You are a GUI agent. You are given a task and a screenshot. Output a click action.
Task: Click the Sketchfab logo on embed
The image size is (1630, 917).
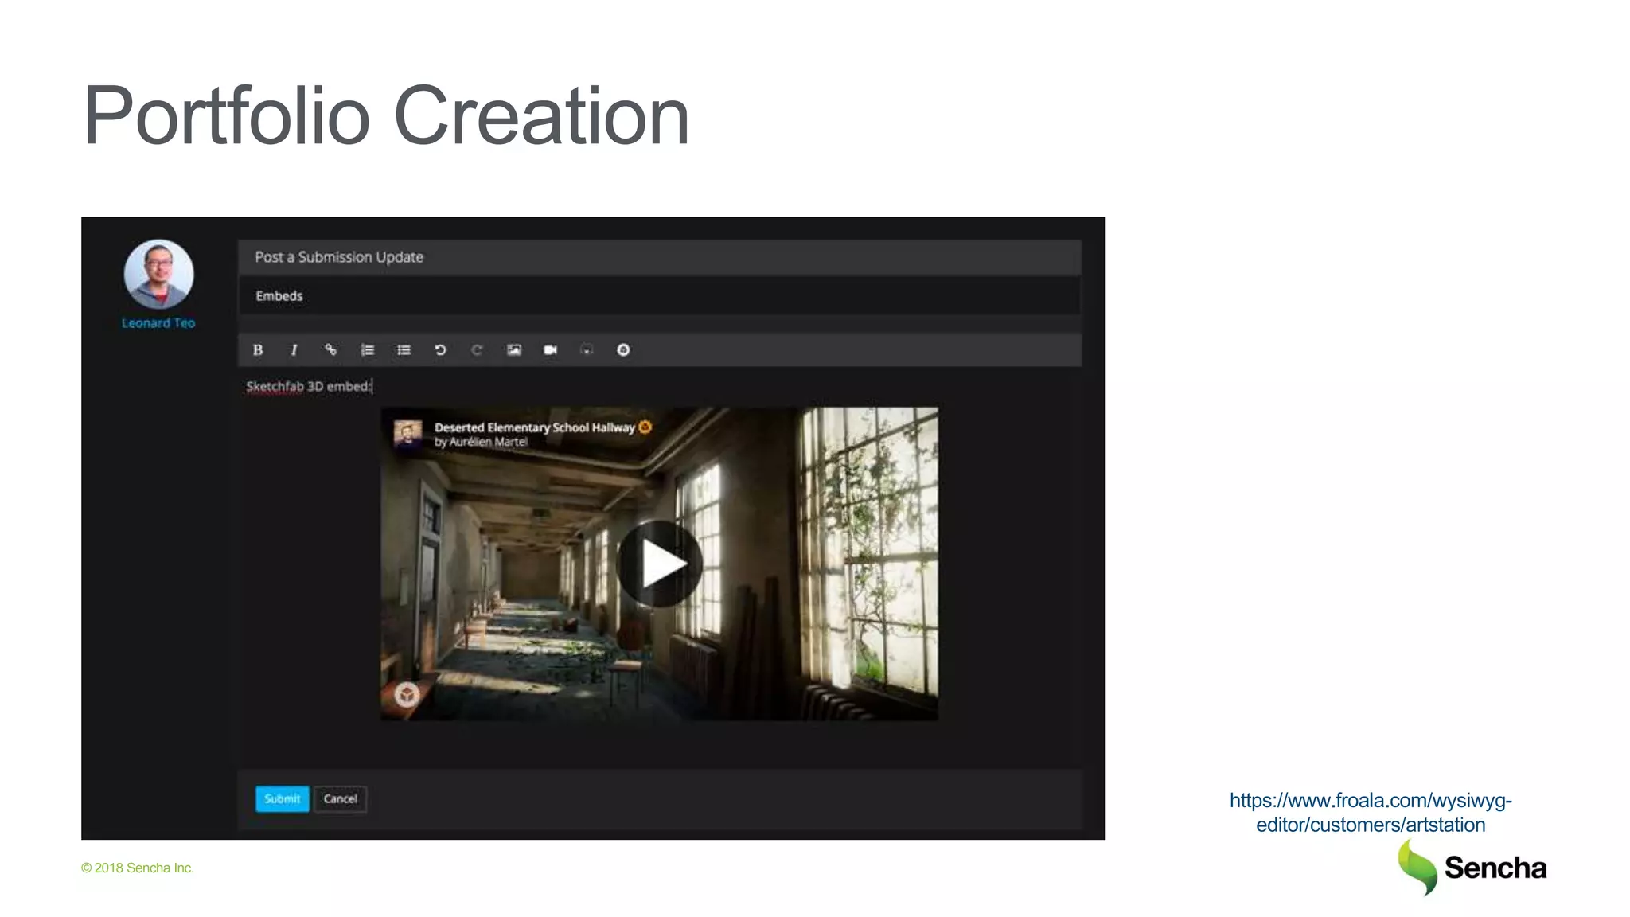(x=407, y=695)
